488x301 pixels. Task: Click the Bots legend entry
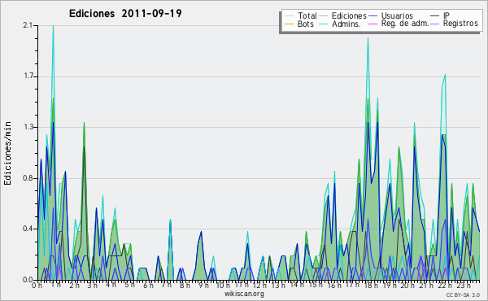point(305,24)
